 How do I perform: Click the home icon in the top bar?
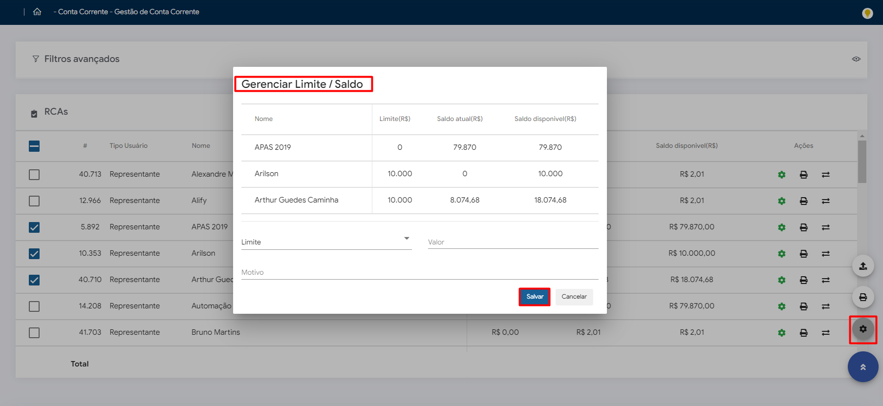point(37,12)
